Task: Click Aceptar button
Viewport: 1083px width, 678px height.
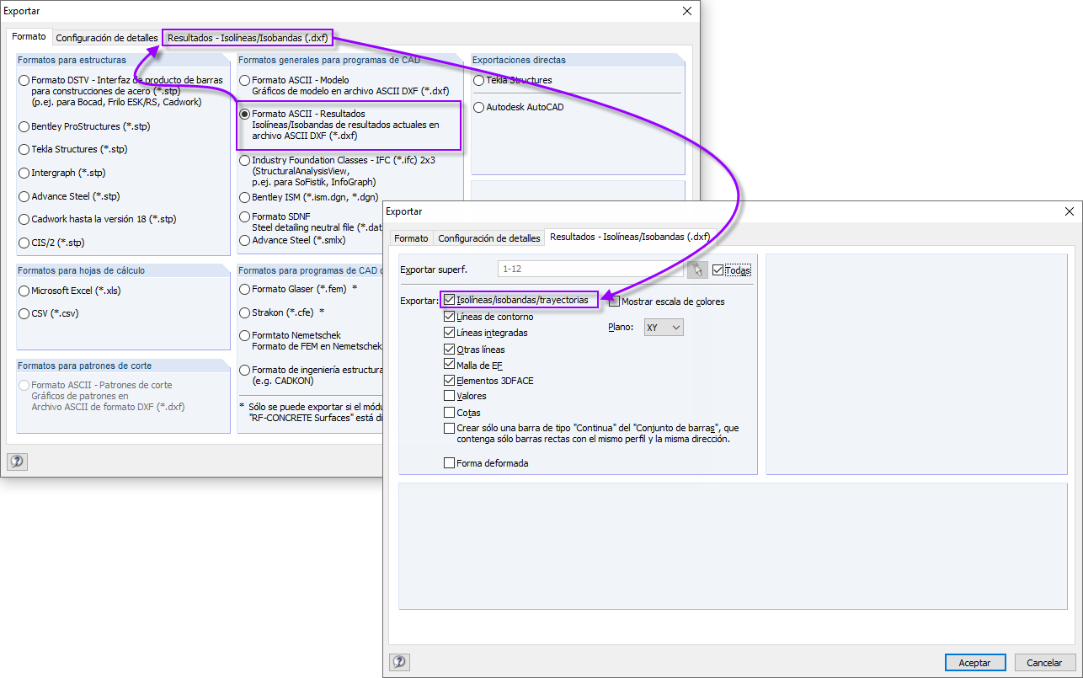Action: coord(974,663)
